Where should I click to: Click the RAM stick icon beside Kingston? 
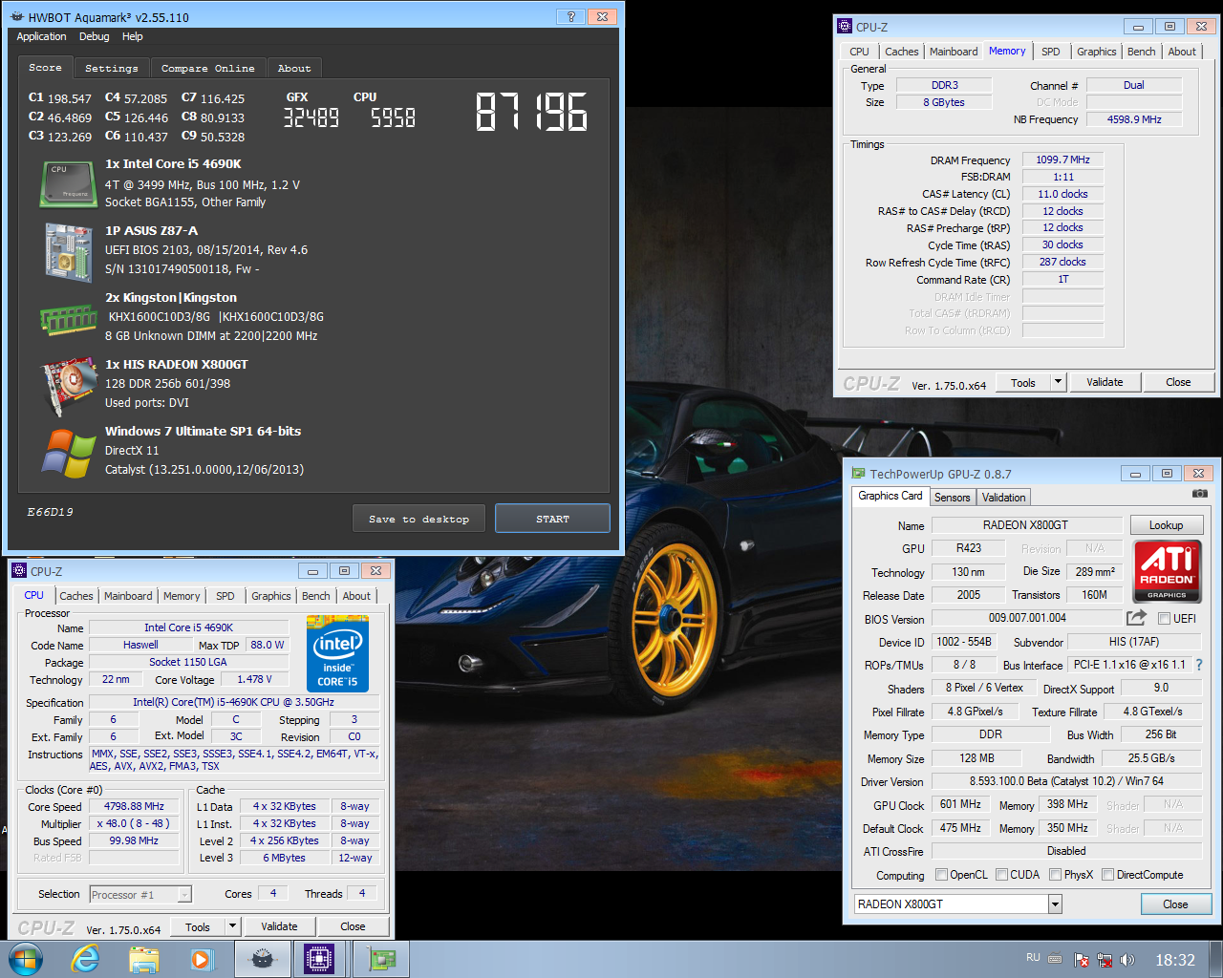click(68, 320)
